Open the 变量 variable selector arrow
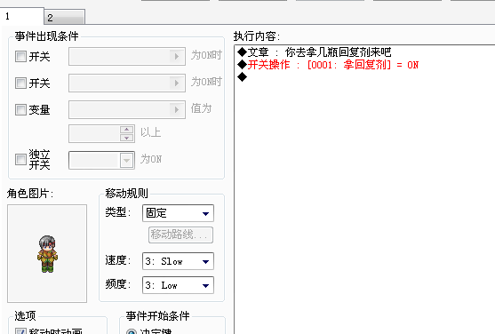The height and width of the screenshot is (334, 495). point(177,109)
